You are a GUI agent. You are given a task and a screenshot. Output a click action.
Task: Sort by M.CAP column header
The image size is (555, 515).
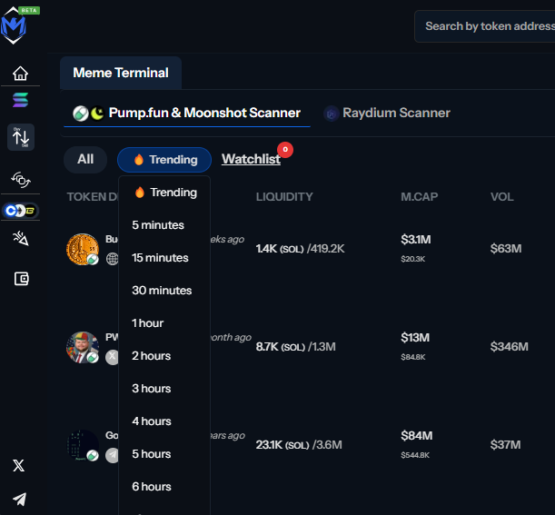point(420,197)
